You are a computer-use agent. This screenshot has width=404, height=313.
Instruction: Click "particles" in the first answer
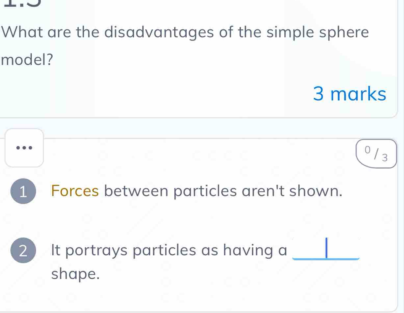click(x=209, y=191)
